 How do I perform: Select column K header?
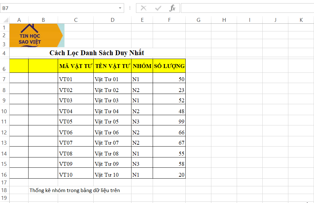301,20
